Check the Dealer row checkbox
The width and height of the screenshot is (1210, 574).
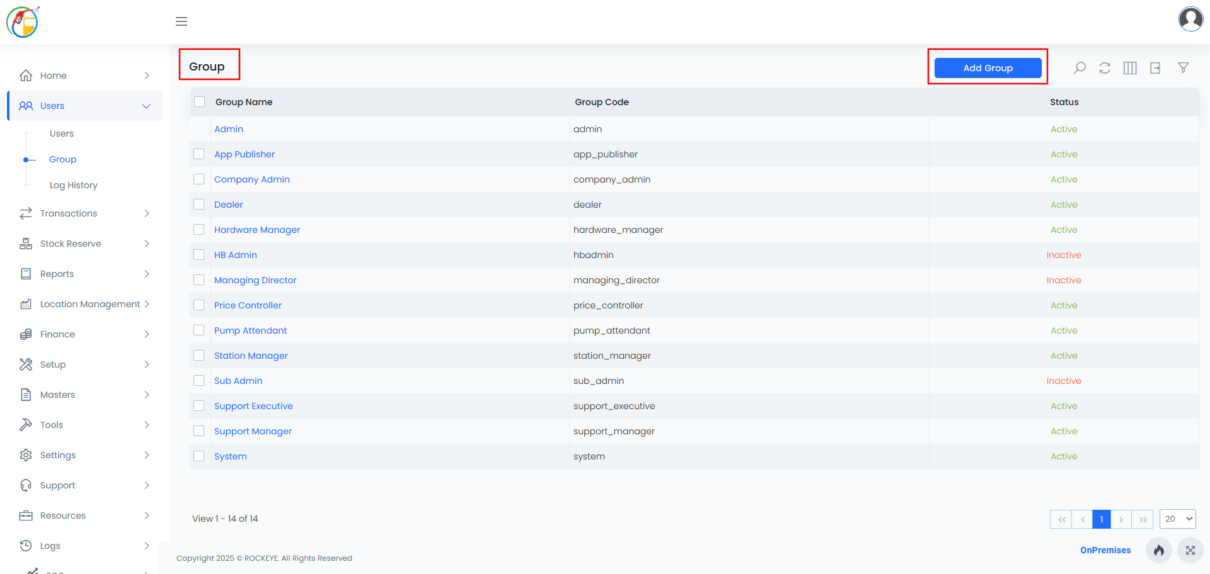pyautogui.click(x=199, y=205)
